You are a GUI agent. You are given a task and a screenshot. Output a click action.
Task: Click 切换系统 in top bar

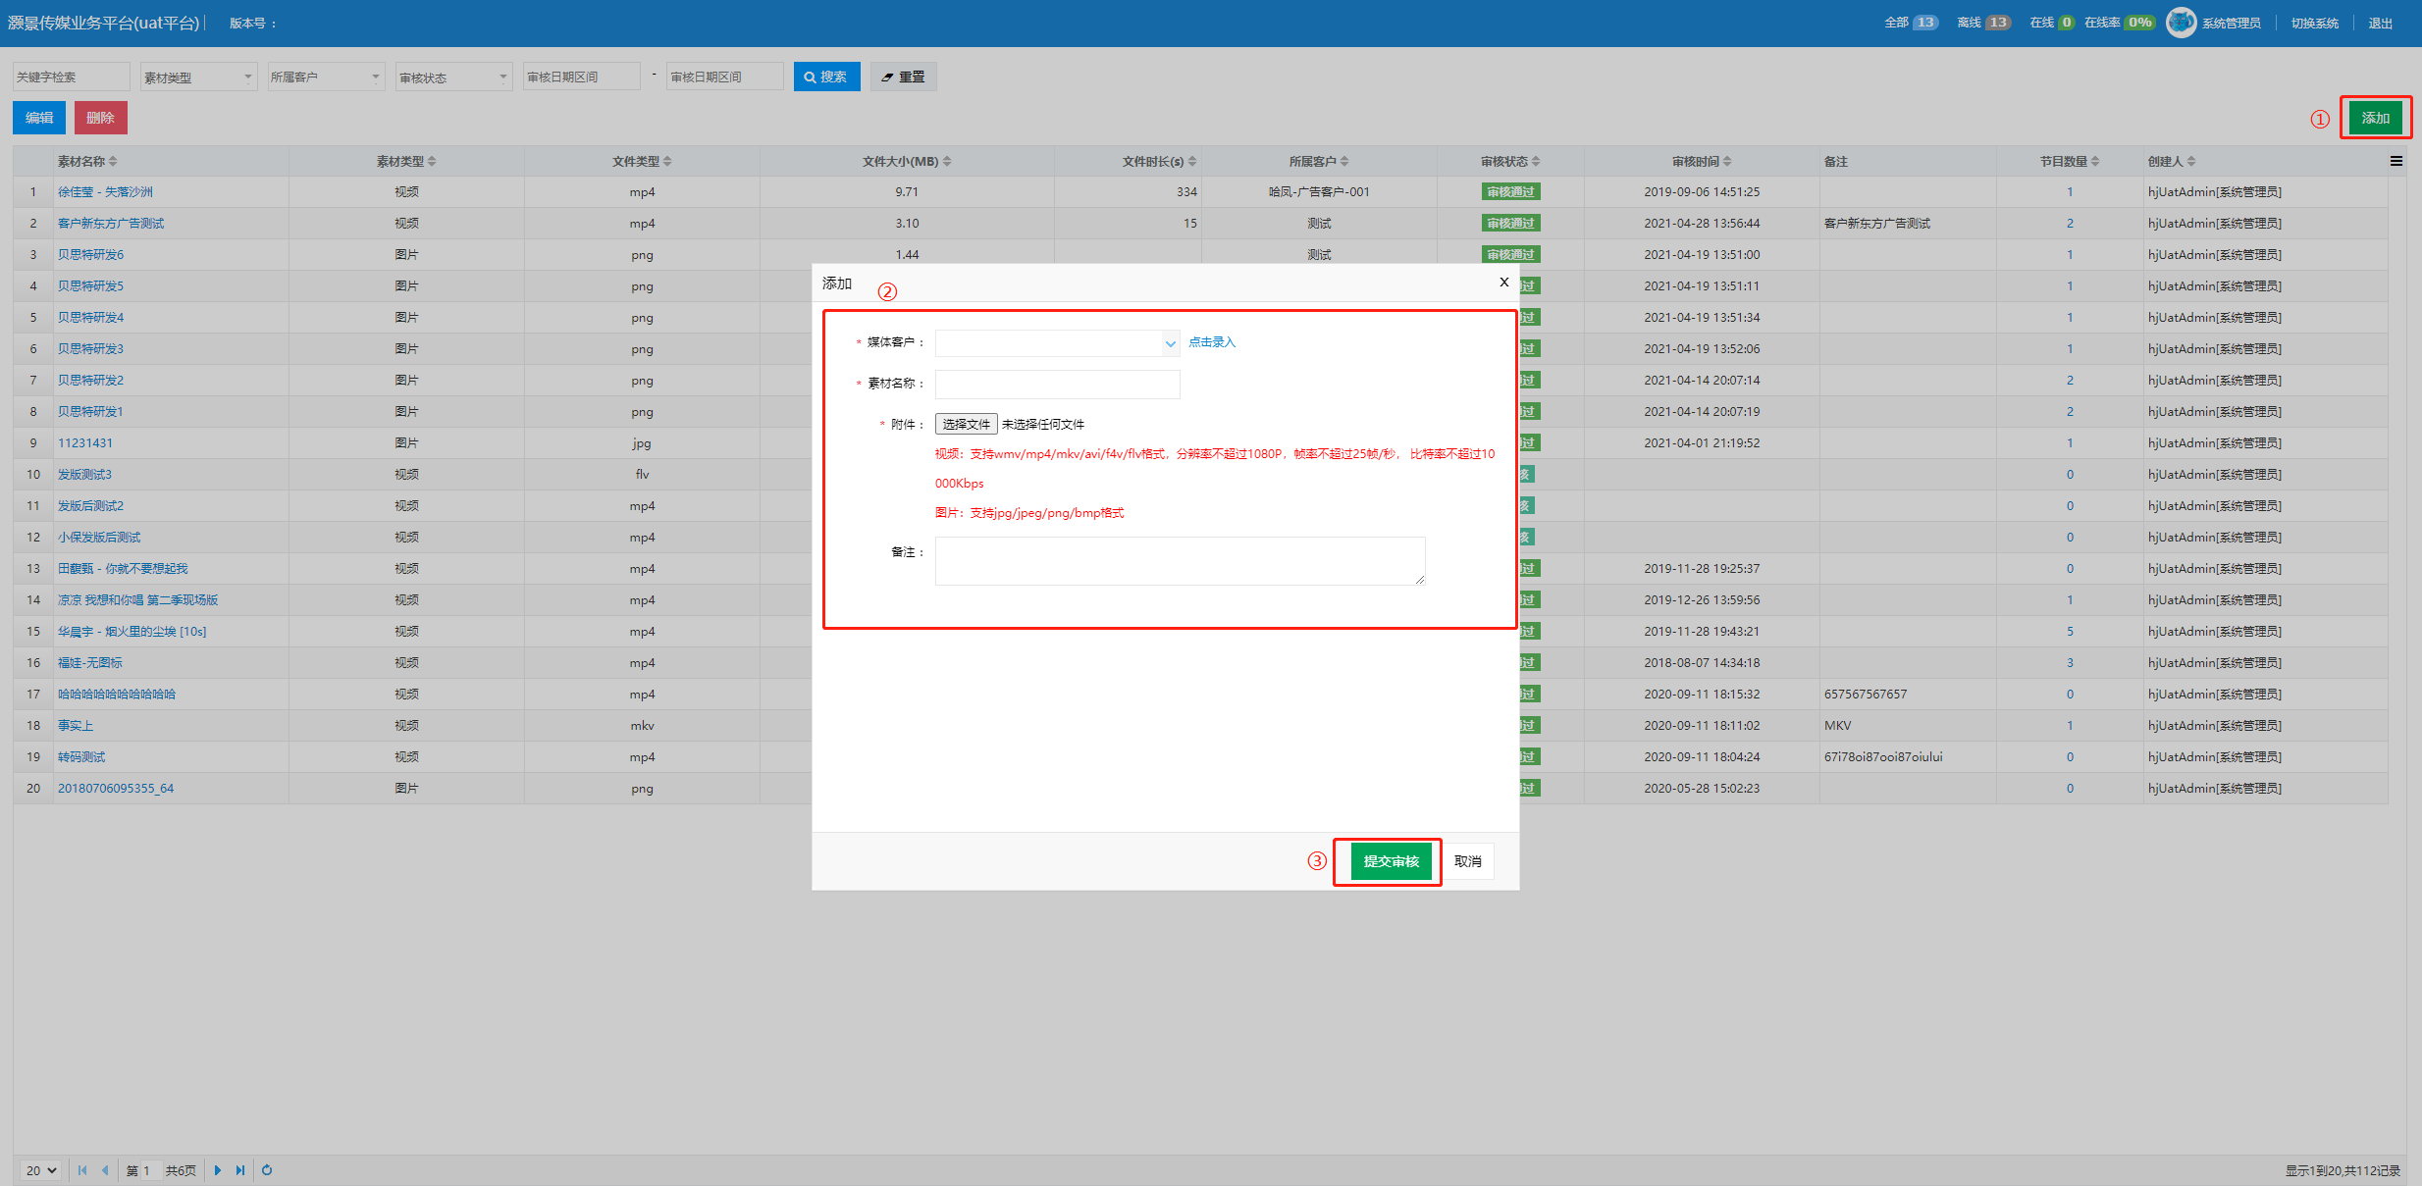point(2314,24)
